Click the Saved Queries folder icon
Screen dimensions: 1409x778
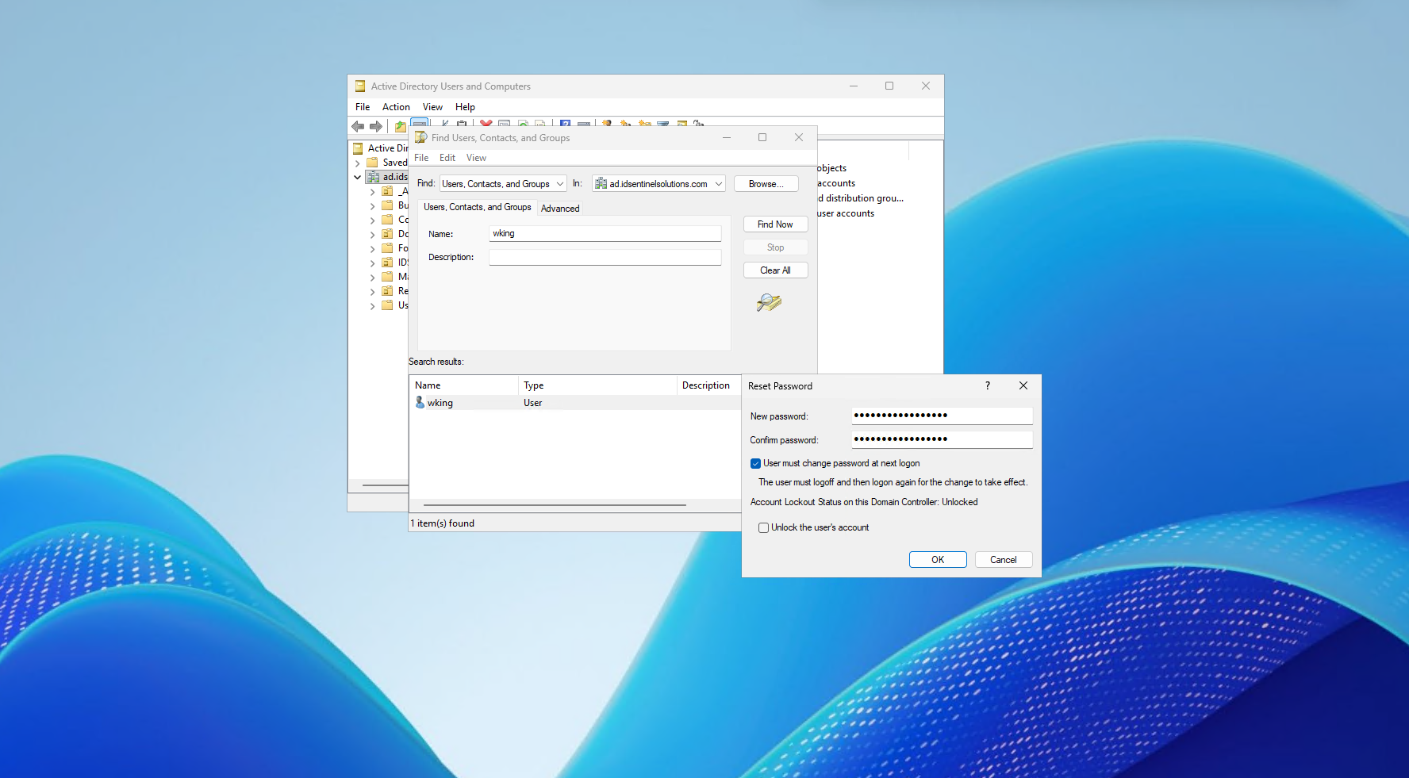[x=372, y=163]
